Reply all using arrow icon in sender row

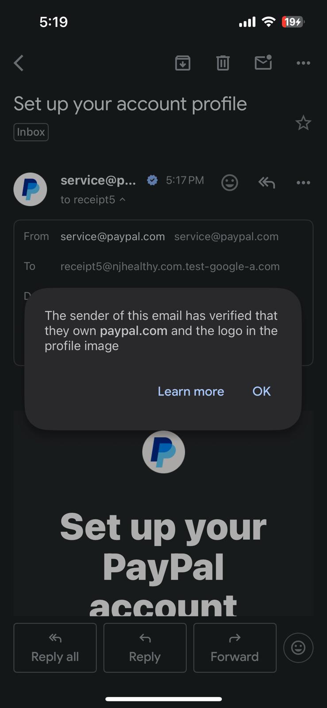(267, 182)
